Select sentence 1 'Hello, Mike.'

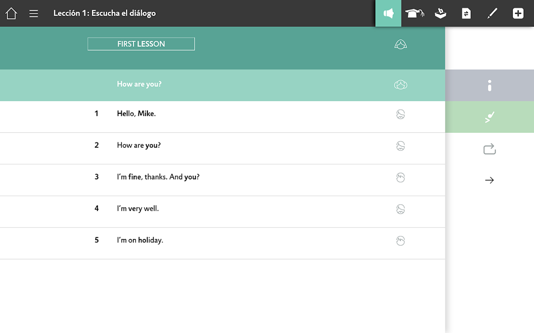(136, 114)
